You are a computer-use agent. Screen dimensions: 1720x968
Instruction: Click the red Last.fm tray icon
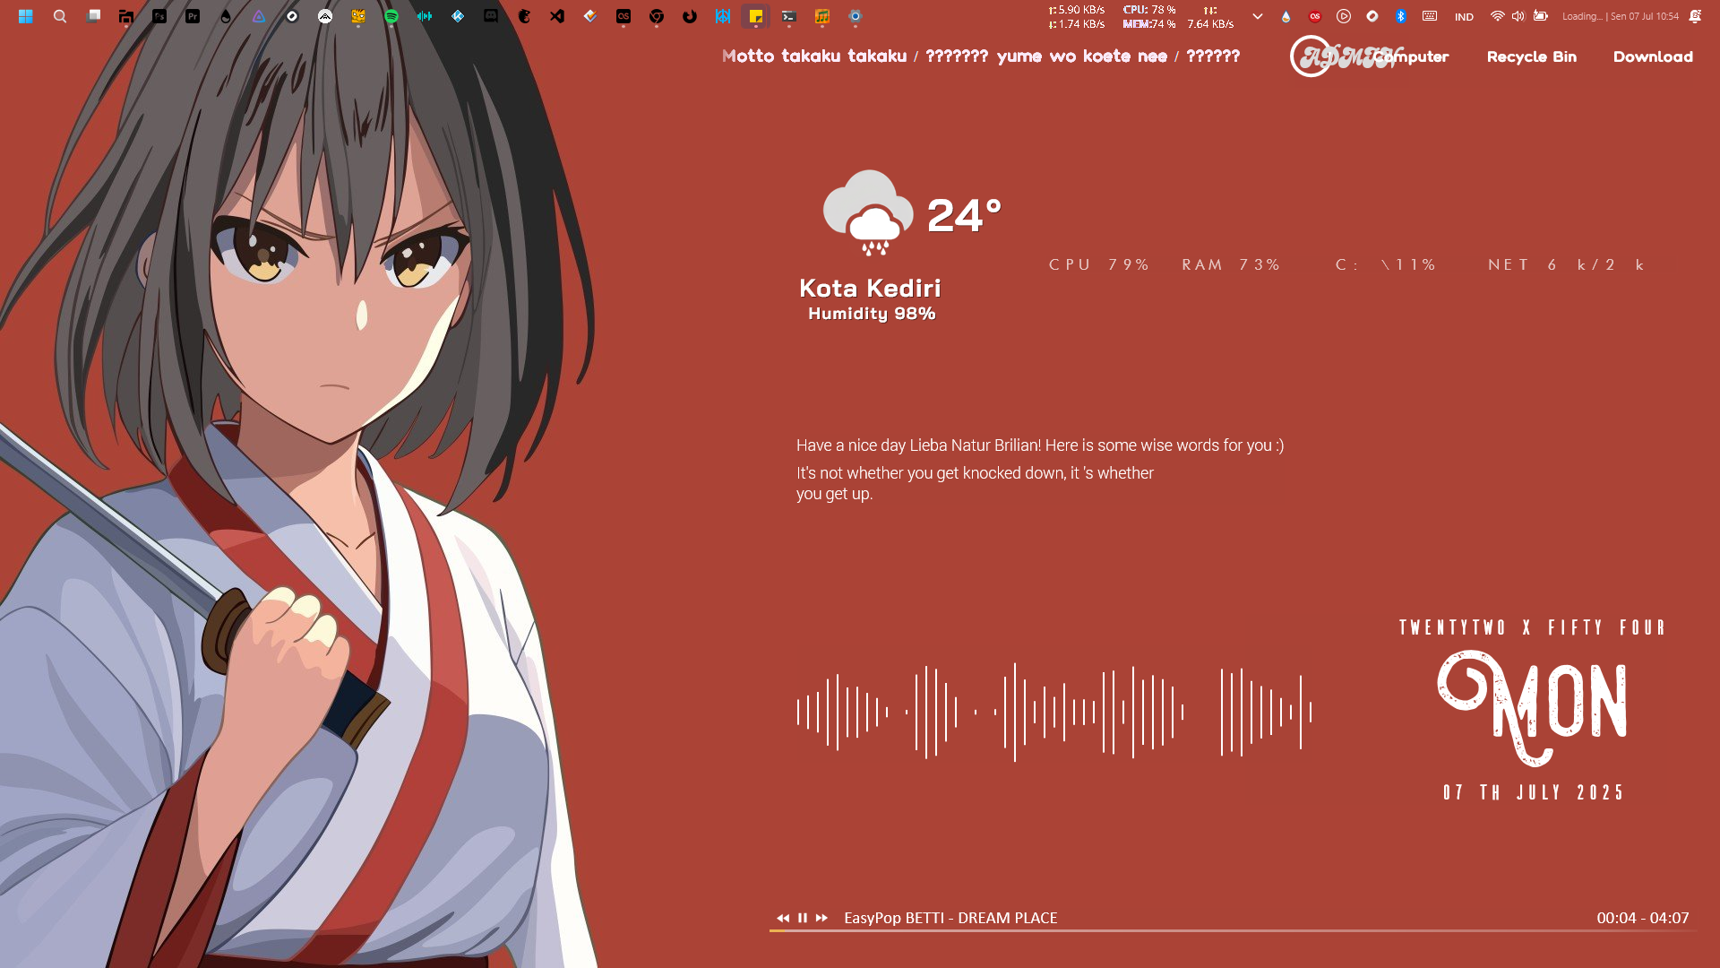click(x=1315, y=16)
